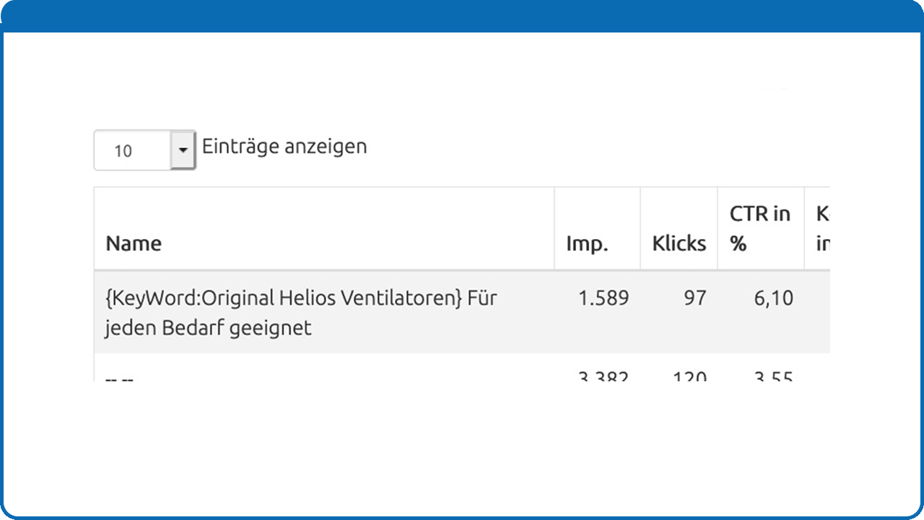This screenshot has width=924, height=520.
Task: Select the KeyWord Original Helios Ventilatoren row
Action: (462, 312)
